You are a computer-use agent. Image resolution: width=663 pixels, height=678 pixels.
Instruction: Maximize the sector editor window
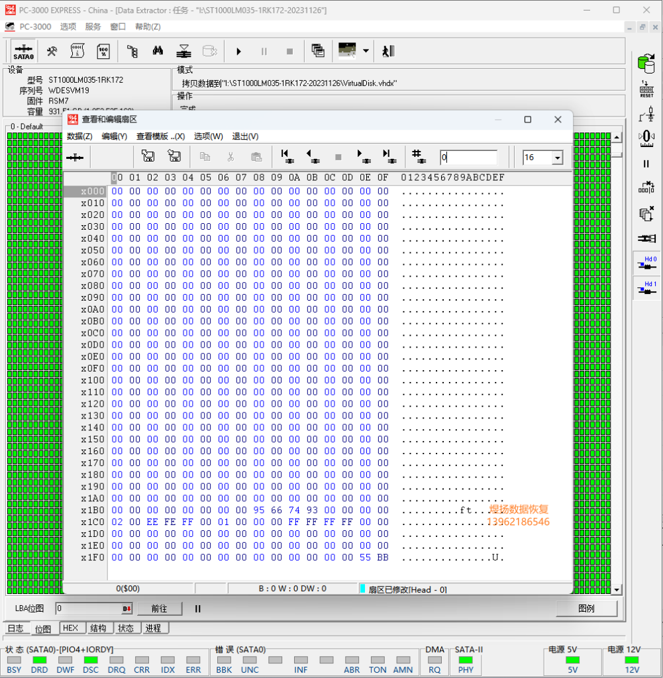pyautogui.click(x=528, y=119)
